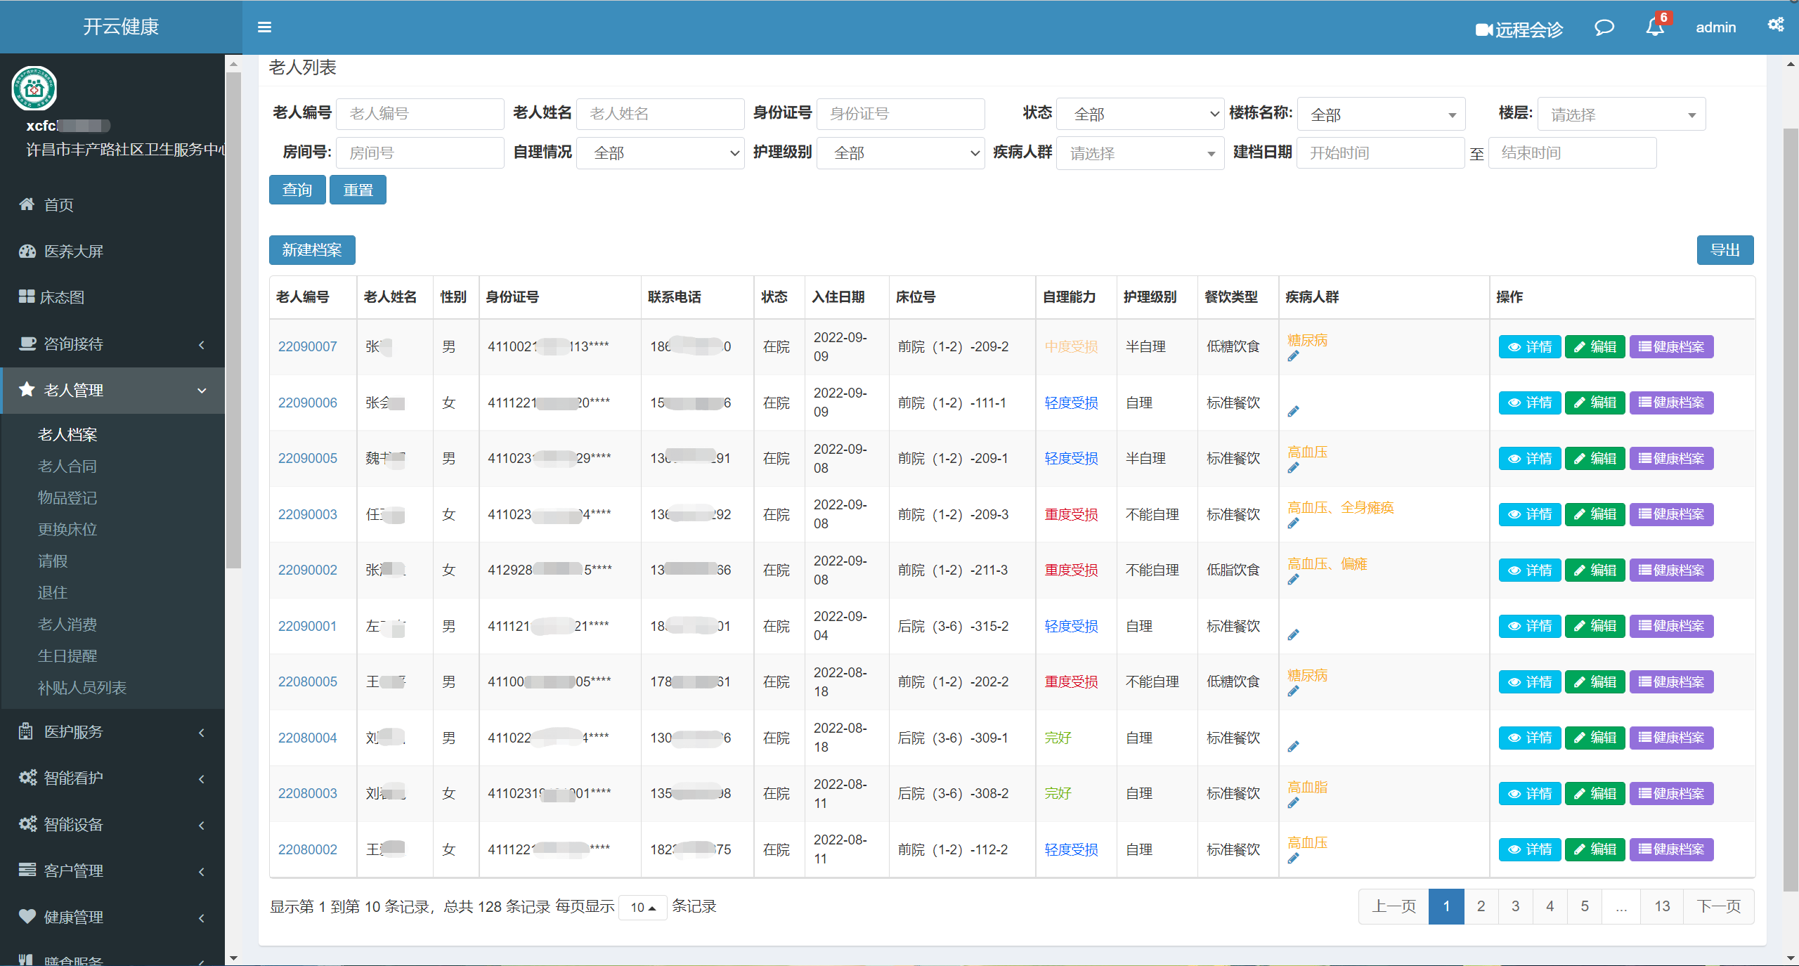Click 编辑 for elder 22090001
The height and width of the screenshot is (966, 1799).
click(x=1595, y=627)
